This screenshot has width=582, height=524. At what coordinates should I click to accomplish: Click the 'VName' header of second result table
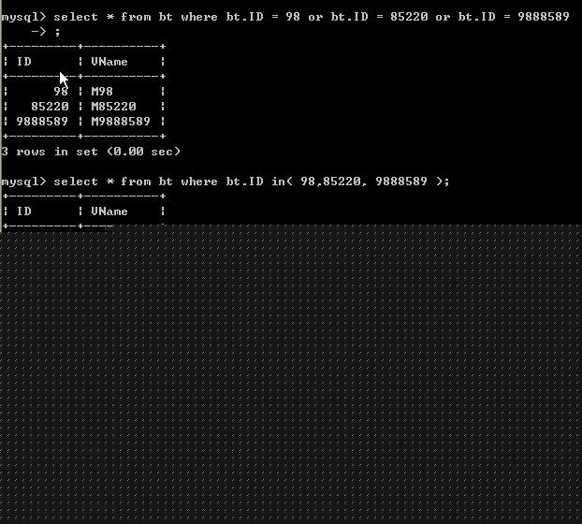pyautogui.click(x=109, y=211)
